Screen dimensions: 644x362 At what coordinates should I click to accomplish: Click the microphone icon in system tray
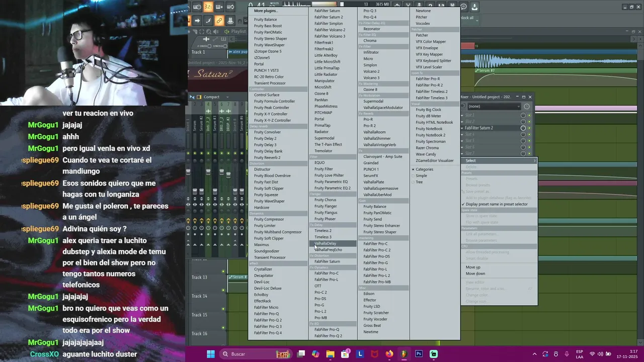(567, 354)
